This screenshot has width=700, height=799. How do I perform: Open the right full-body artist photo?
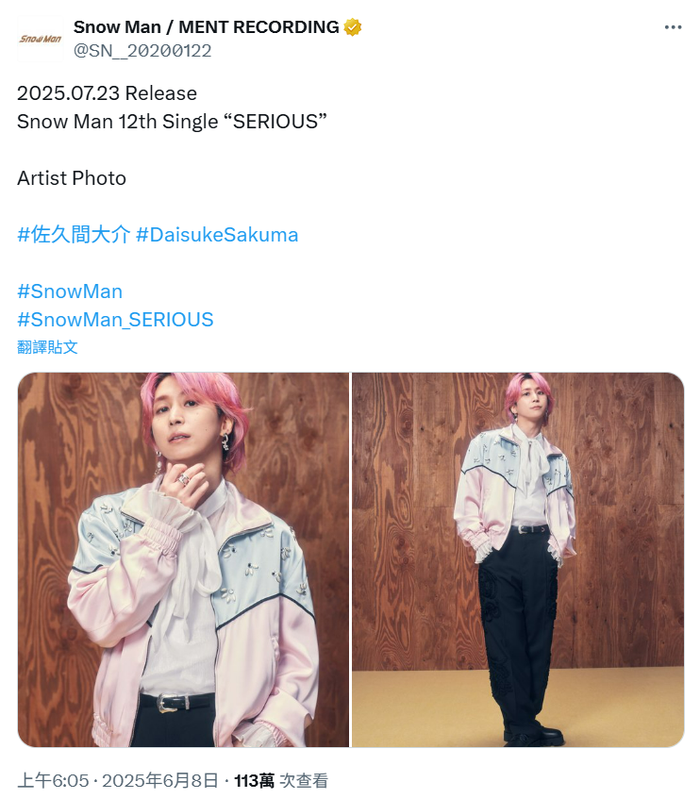click(x=518, y=559)
